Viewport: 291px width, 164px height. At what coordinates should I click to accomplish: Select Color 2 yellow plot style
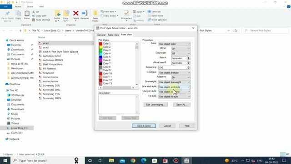[x=106, y=47]
